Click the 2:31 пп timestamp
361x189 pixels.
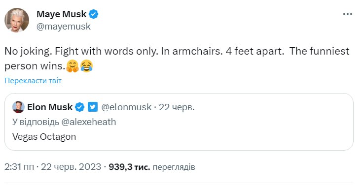[x=19, y=167]
